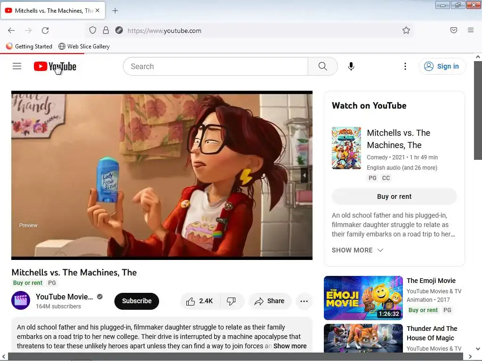Focus the YouTube Search field
Image resolution: width=482 pixels, height=361 pixels.
click(x=216, y=66)
